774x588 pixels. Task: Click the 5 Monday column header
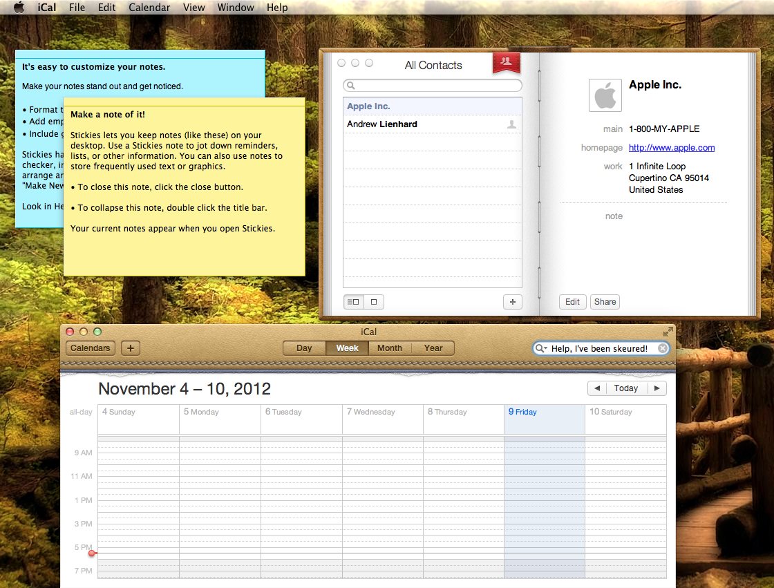tap(201, 412)
